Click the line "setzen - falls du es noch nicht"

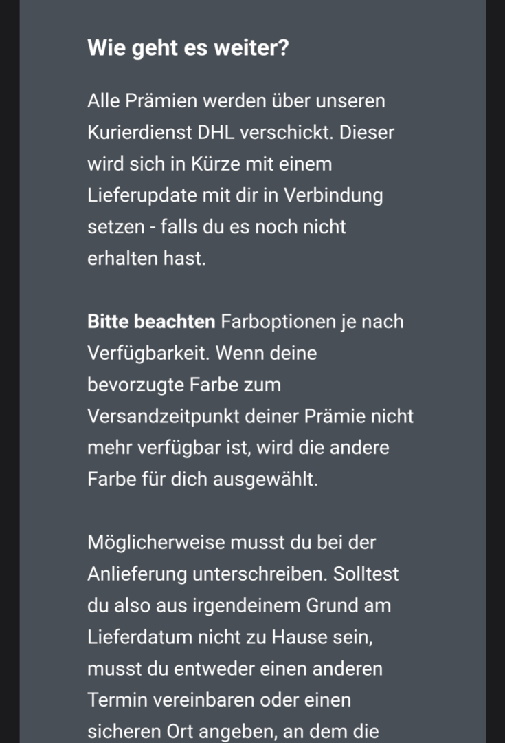pos(216,228)
